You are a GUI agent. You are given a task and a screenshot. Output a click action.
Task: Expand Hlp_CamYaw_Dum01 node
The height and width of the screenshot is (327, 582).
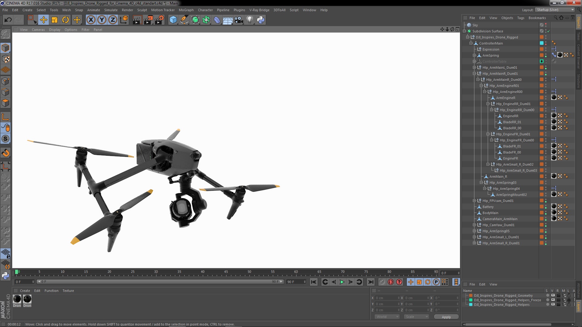[x=474, y=225]
